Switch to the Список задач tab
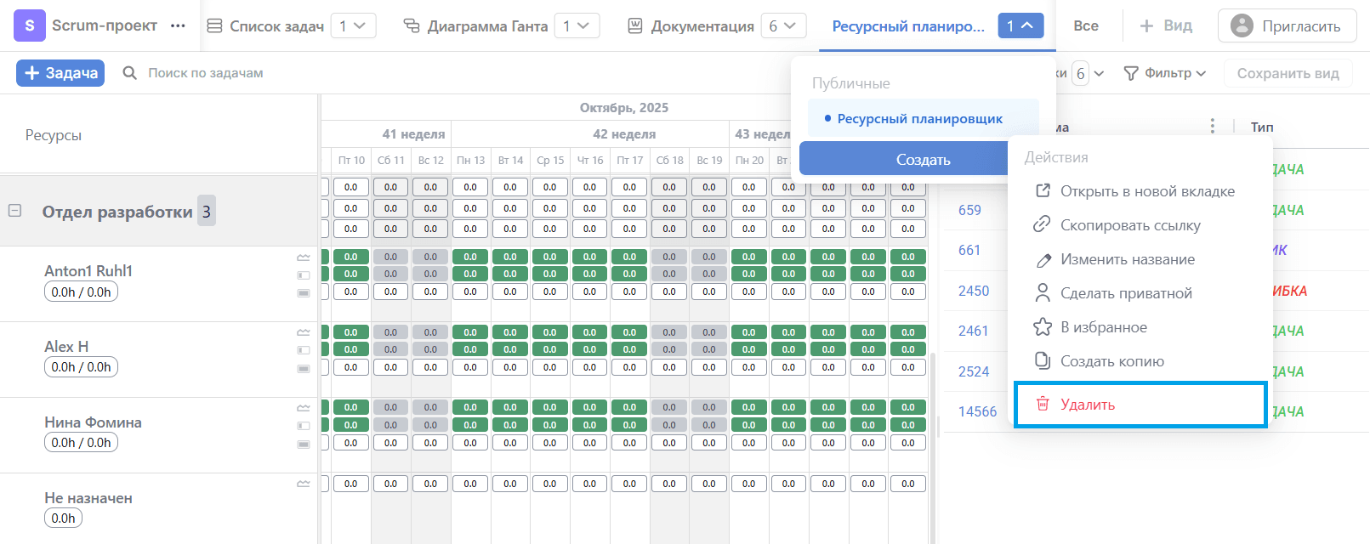This screenshot has height=544, width=1370. (x=266, y=26)
